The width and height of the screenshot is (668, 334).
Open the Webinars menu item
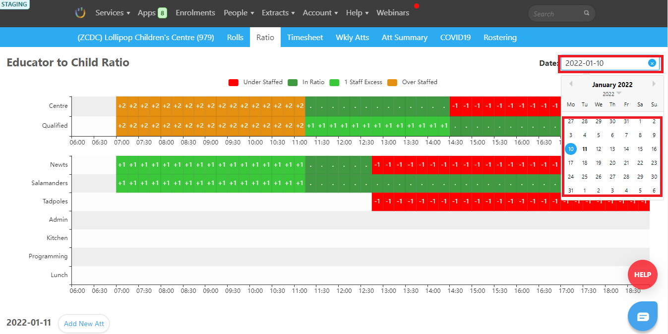393,13
